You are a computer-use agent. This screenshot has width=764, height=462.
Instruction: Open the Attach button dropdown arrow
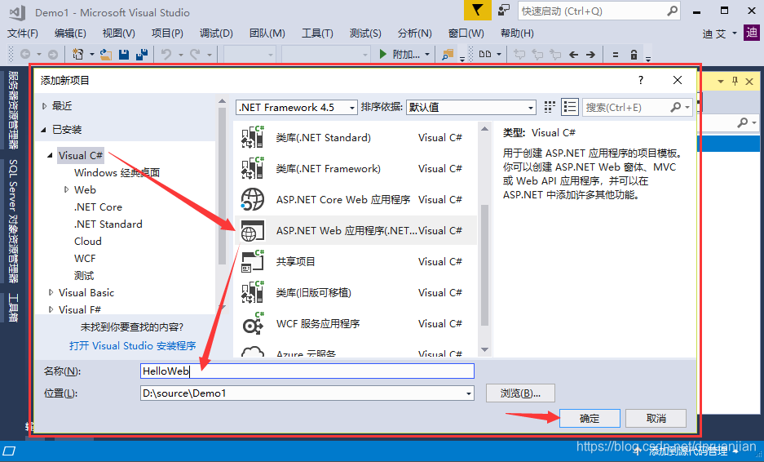427,54
